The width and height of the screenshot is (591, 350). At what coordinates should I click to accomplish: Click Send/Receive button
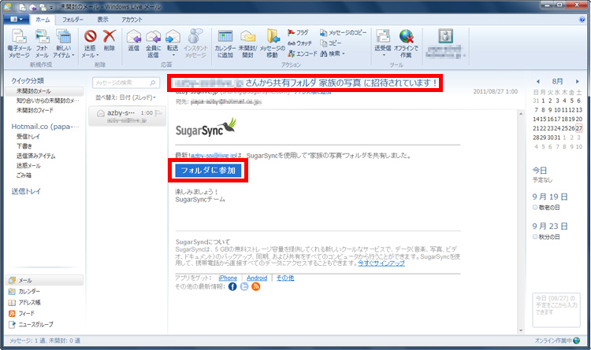click(382, 44)
